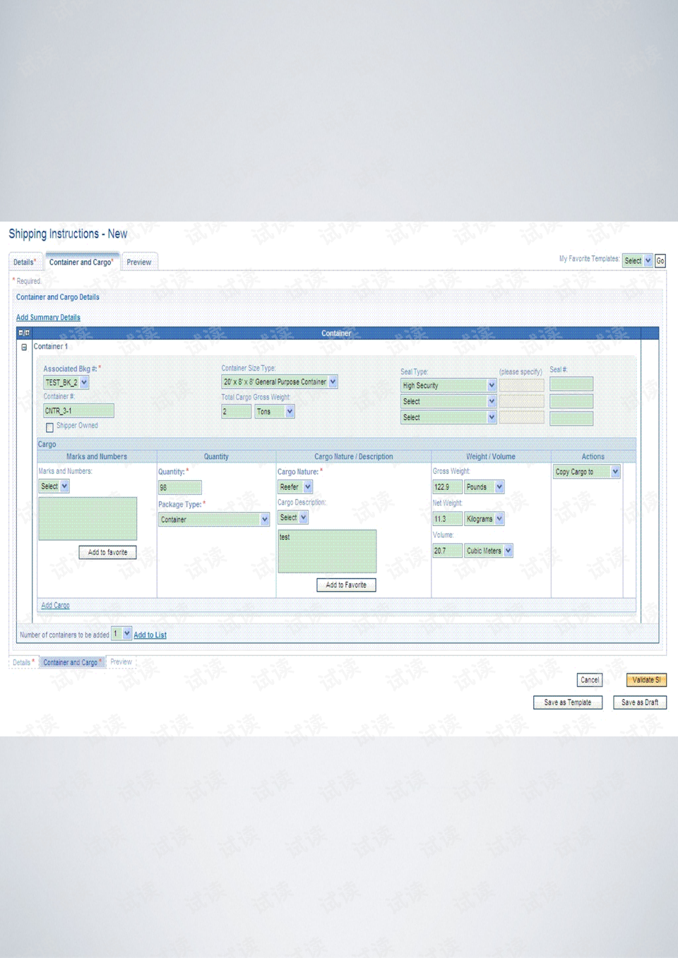
Task: Click the Add Cargo link
Action: pos(55,606)
